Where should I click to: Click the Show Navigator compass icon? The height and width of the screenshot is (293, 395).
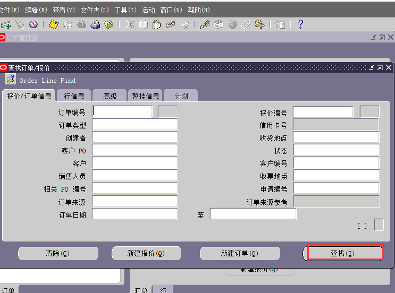pos(33,24)
